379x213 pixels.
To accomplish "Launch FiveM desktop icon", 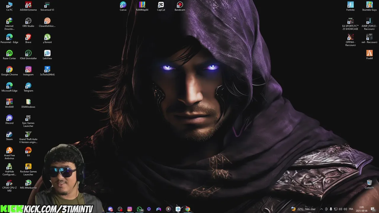I will pos(370,55).
